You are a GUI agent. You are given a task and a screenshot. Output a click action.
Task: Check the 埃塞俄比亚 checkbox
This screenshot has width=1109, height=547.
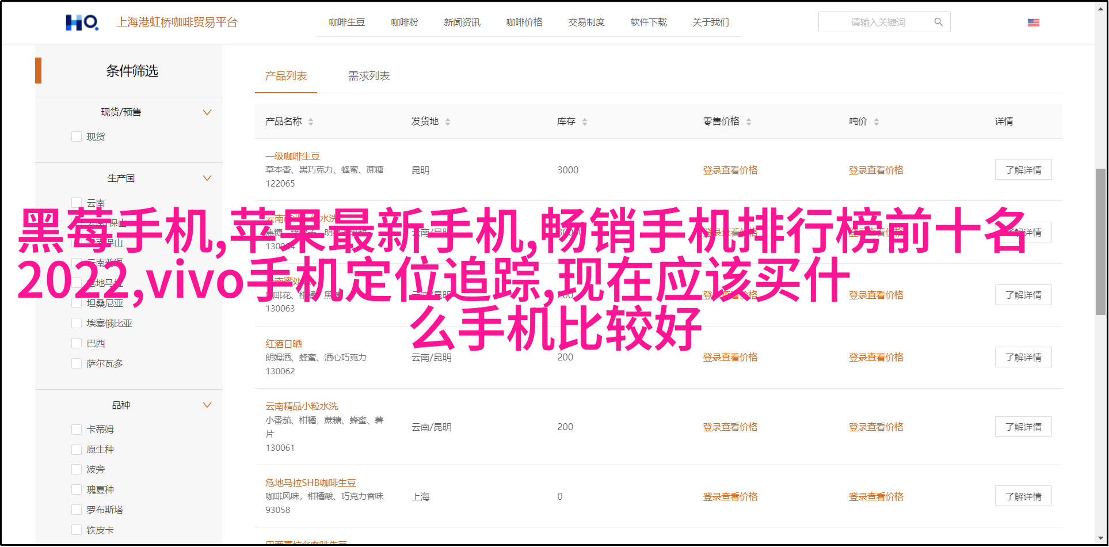click(x=77, y=323)
